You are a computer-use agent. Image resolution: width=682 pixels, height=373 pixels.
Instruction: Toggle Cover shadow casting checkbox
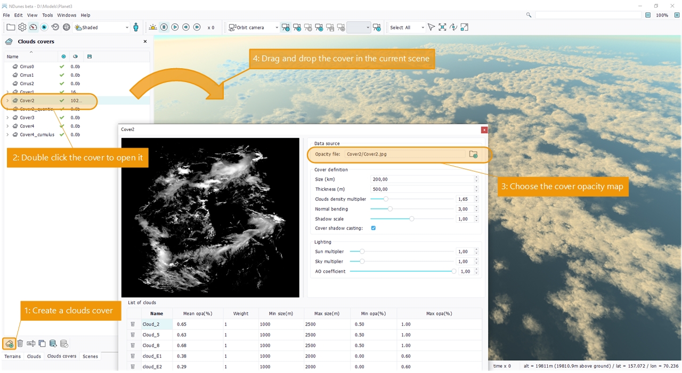click(373, 228)
